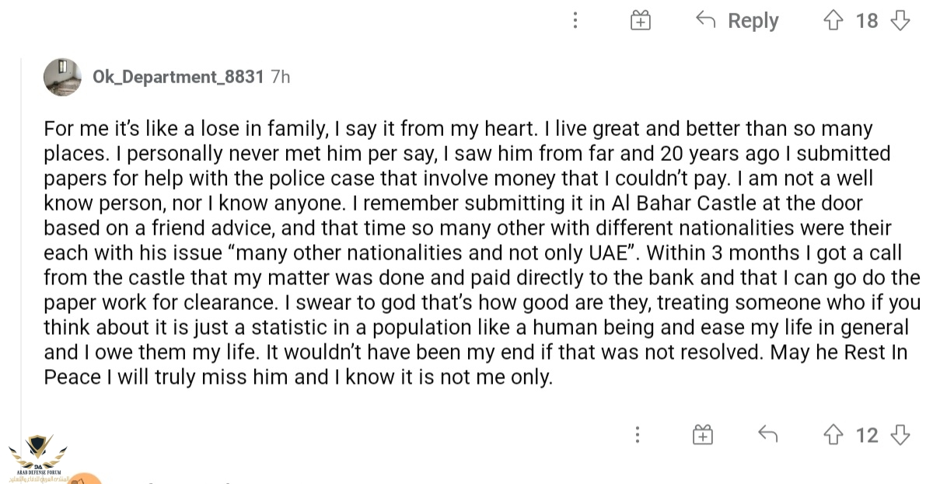933x484 pixels.
Task: Click the comment text starting "For me it's like"
Action: click(481, 252)
